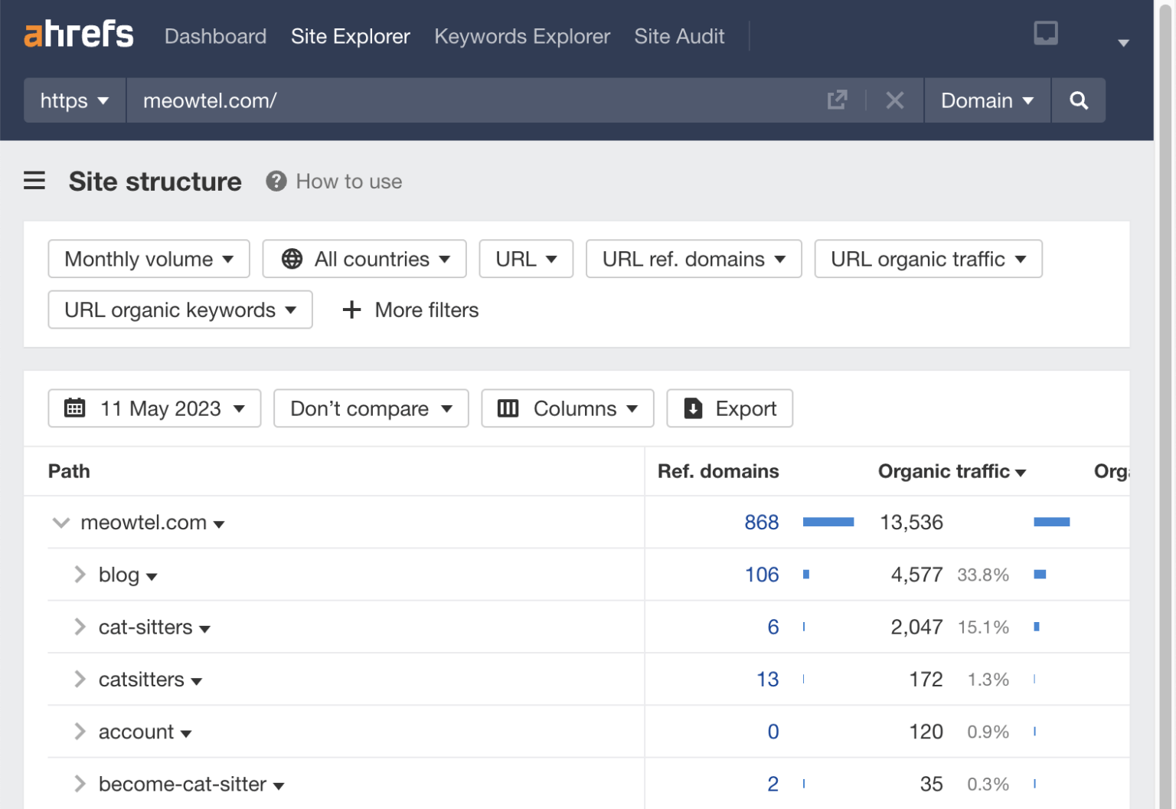This screenshot has width=1176, height=809.
Task: Open the https protocol dropdown
Action: pos(73,100)
